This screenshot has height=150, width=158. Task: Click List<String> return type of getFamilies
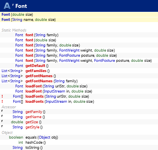coord(12,71)
